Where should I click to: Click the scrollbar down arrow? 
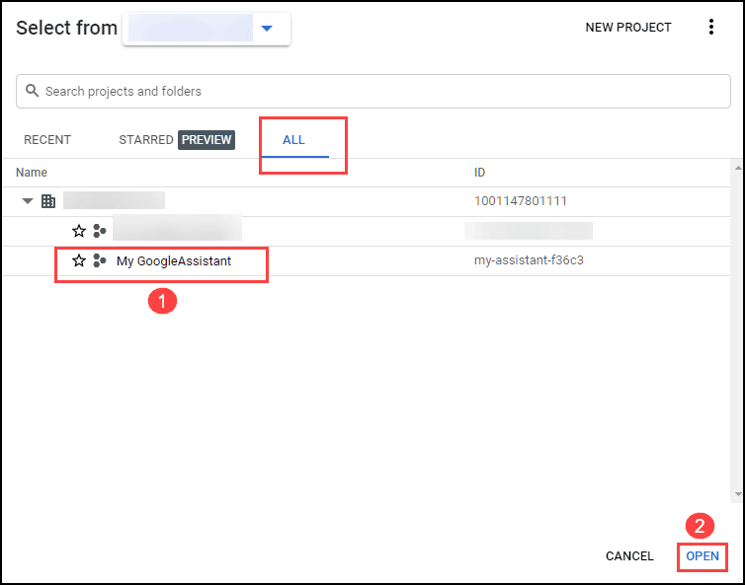738,494
